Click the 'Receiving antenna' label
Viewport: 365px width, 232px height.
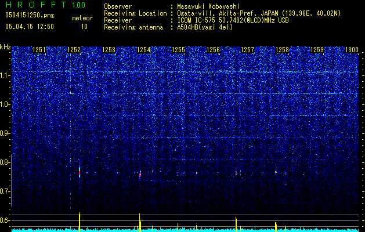click(133, 27)
